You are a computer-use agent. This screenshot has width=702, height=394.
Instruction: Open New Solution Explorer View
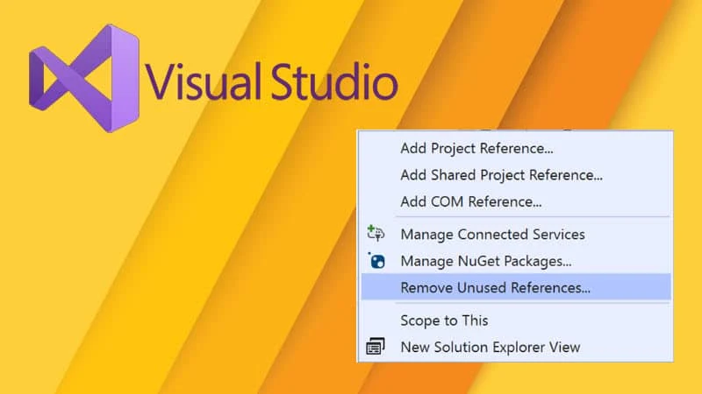(516, 347)
